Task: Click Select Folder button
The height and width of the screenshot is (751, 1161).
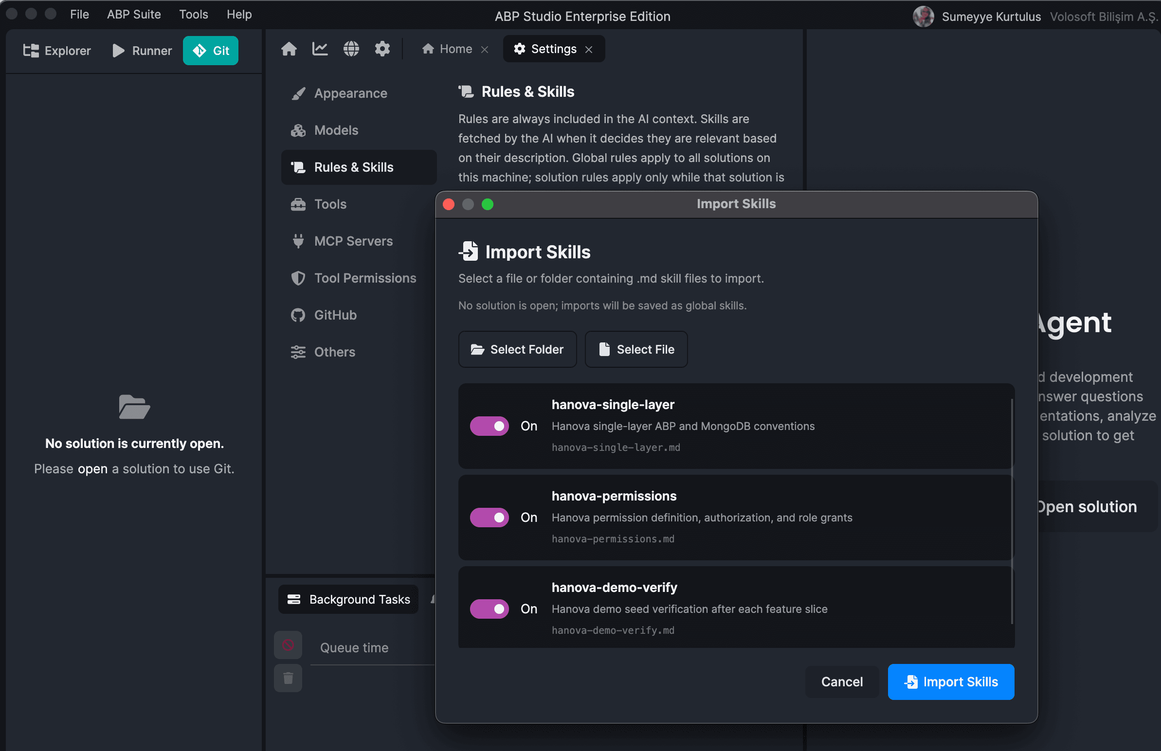Action: 518,350
